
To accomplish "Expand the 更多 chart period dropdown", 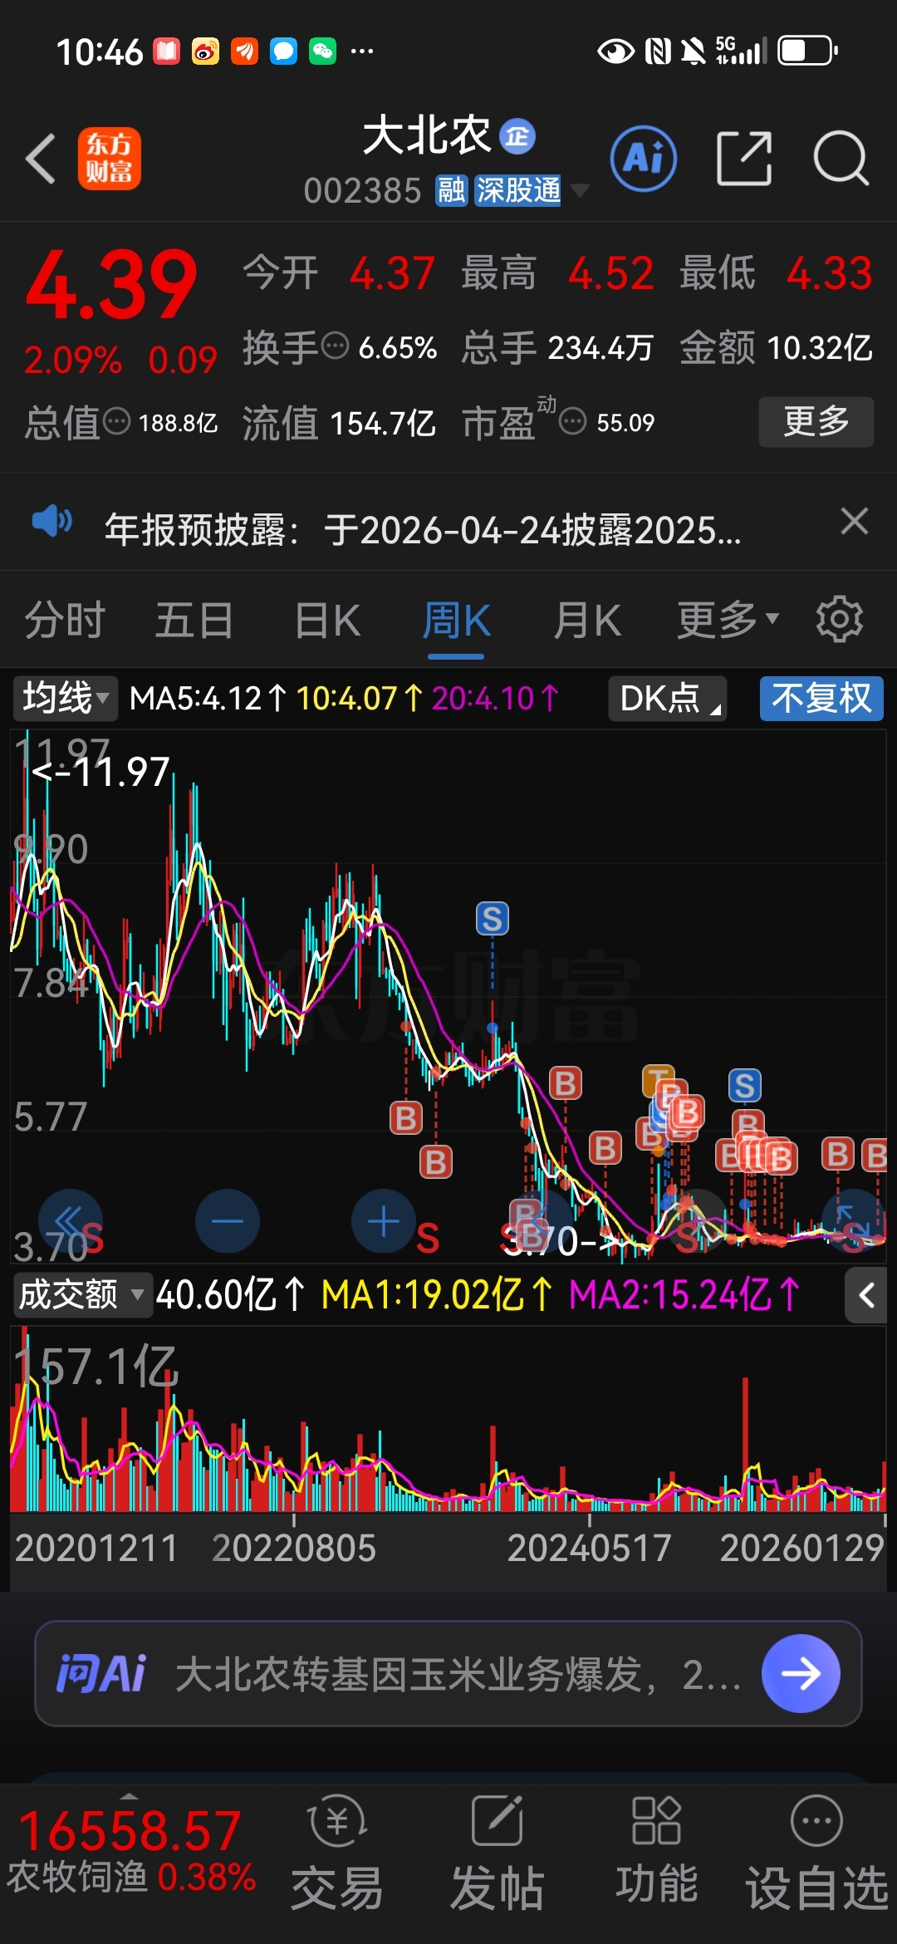I will [x=728, y=620].
